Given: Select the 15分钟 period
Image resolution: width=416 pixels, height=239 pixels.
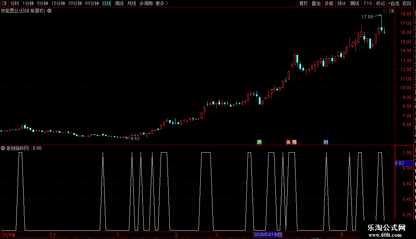Looking at the screenshot, I should pos(58,3).
